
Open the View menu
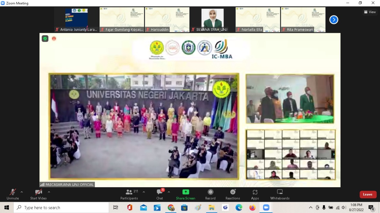(370, 12)
